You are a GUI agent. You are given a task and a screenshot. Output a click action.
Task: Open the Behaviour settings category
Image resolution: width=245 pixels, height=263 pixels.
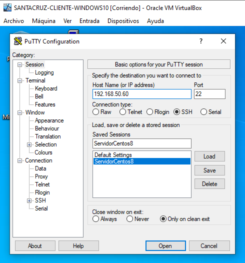coord(47,128)
